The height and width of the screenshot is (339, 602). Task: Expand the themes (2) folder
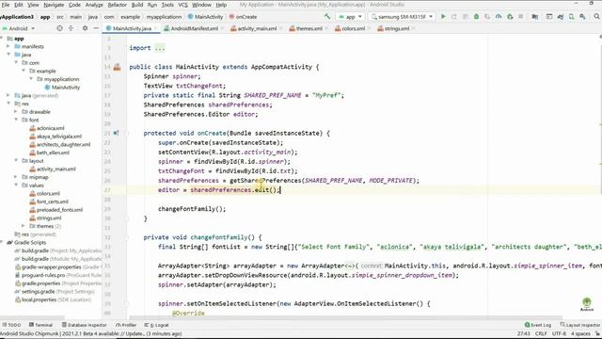pyautogui.click(x=24, y=226)
